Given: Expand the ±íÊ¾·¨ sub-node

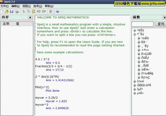Looking at the screenshot, I should coord(139,70).
